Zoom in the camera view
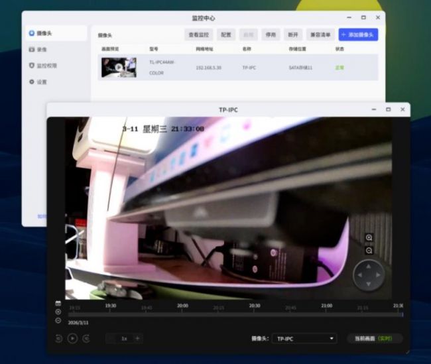The image size is (431, 364). click(x=369, y=237)
